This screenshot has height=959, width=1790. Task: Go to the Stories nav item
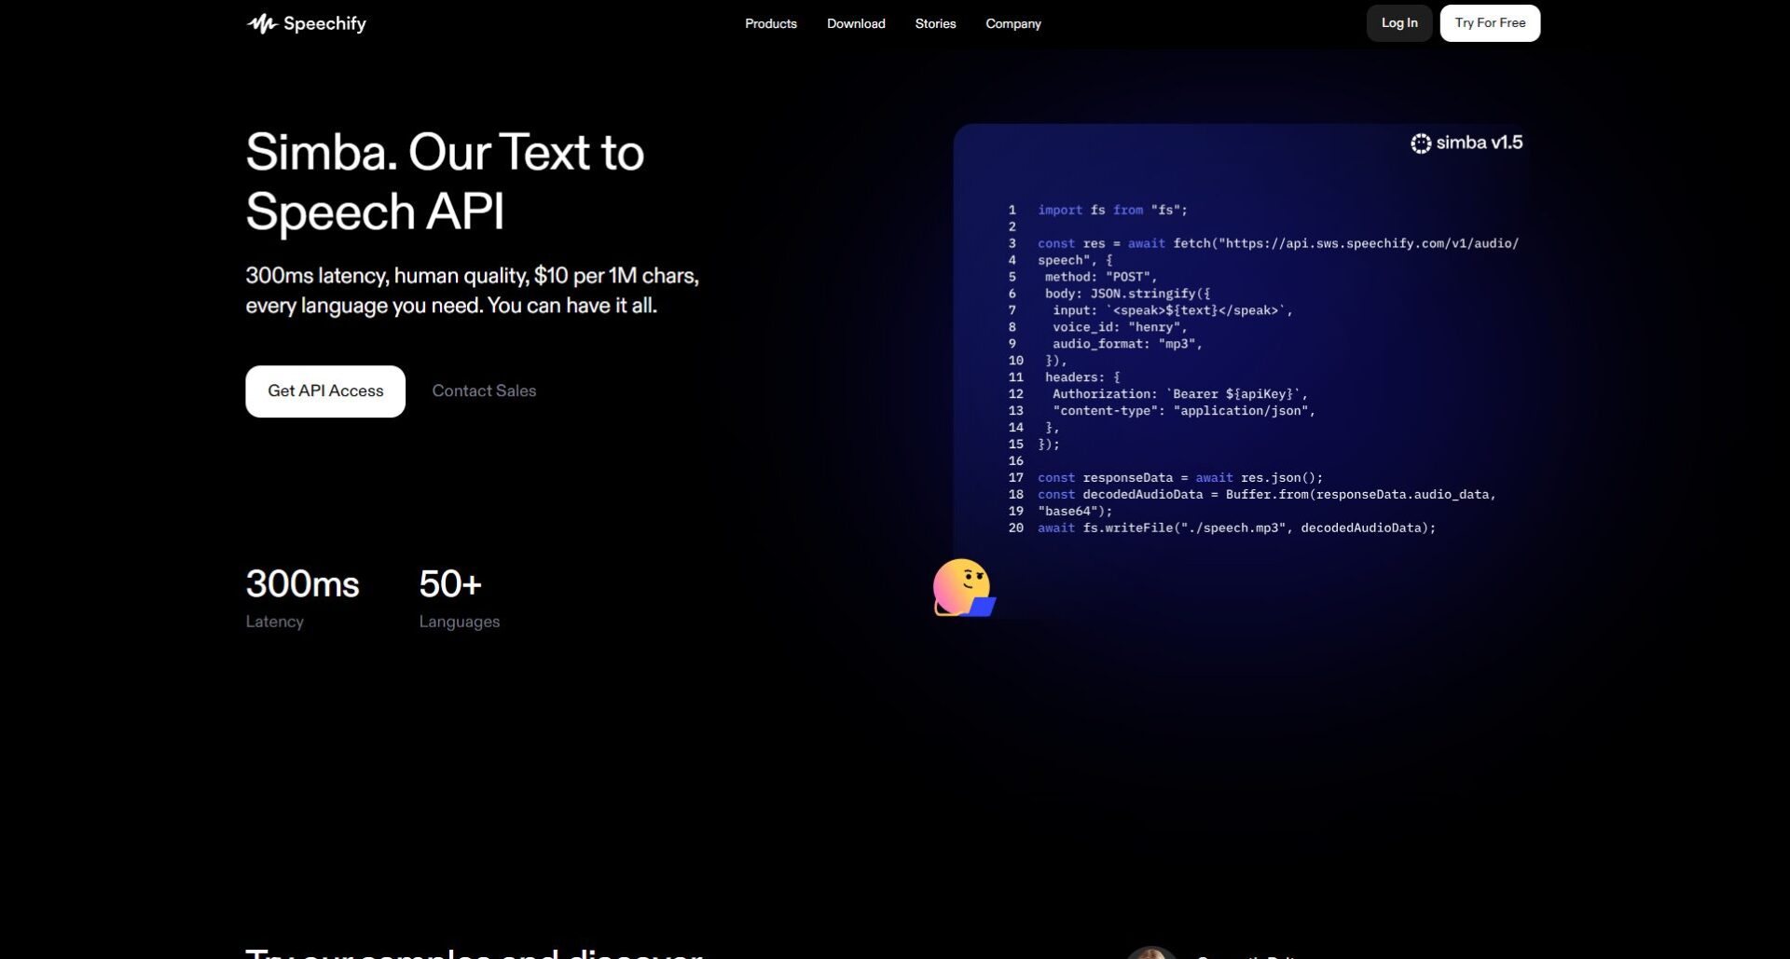point(935,24)
